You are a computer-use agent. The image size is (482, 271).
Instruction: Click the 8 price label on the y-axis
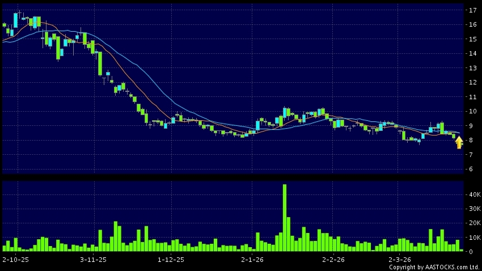coord(470,140)
